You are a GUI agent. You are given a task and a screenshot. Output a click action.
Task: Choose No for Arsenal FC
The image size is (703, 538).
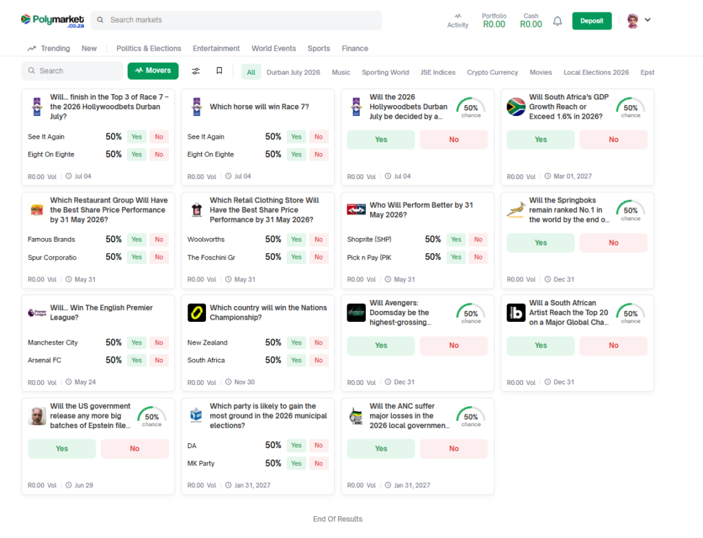(159, 360)
